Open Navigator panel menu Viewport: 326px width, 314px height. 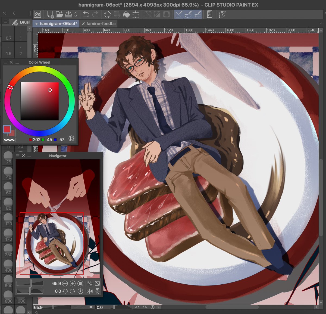tap(17, 156)
